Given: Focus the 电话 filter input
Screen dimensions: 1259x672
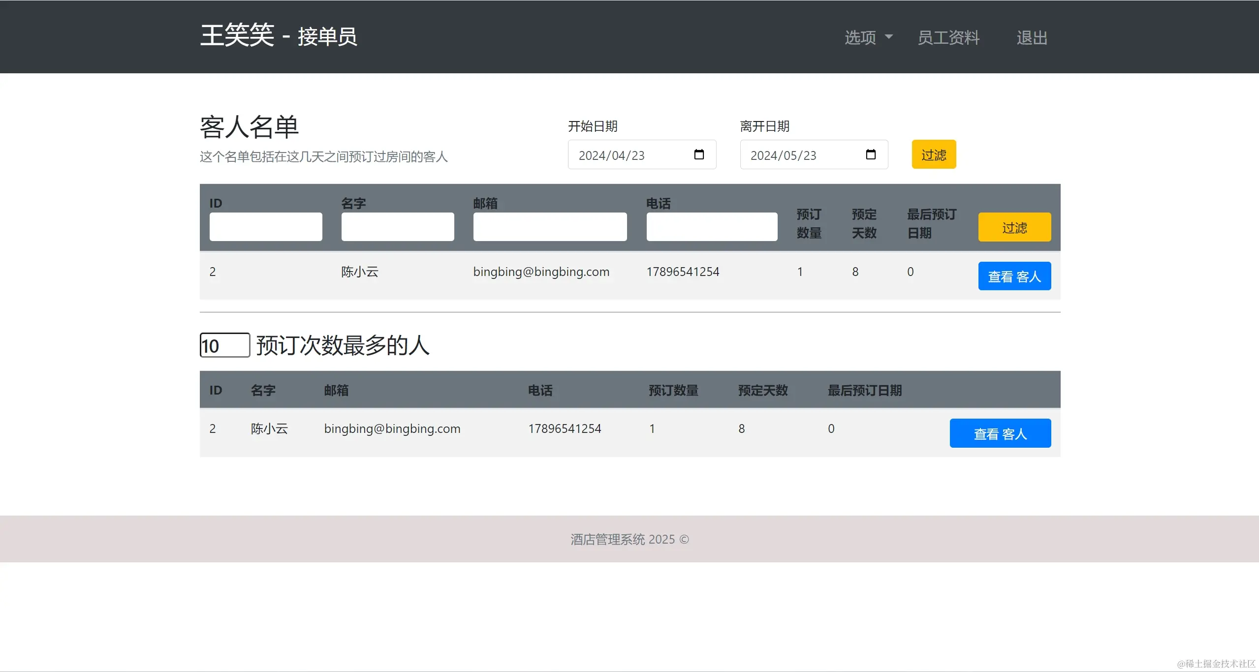Looking at the screenshot, I should click(x=711, y=227).
